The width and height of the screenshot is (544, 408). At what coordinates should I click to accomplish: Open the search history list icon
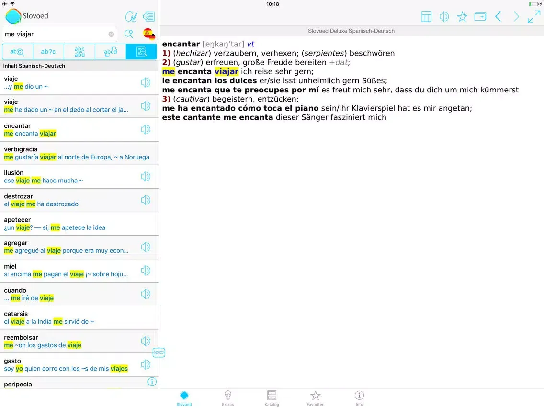149,16
